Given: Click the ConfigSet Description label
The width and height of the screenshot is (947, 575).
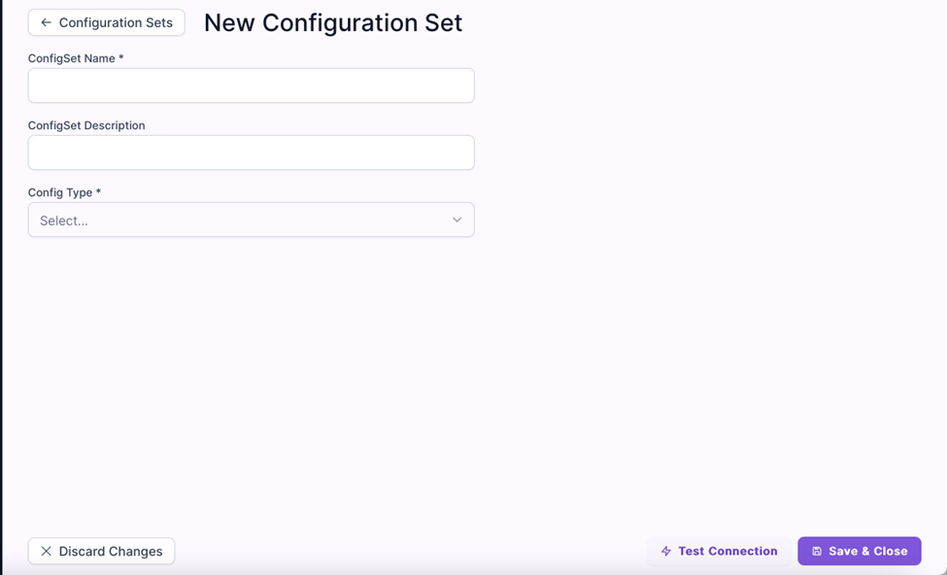Looking at the screenshot, I should coord(86,125).
